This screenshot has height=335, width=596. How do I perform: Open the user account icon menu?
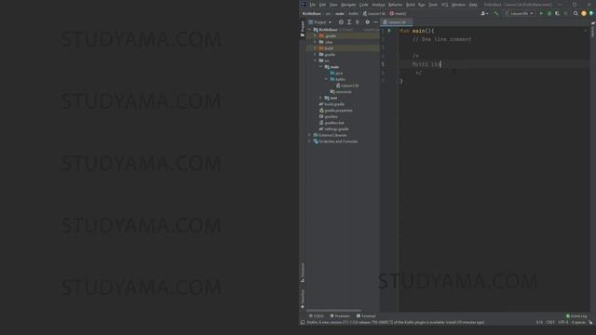tap(484, 13)
